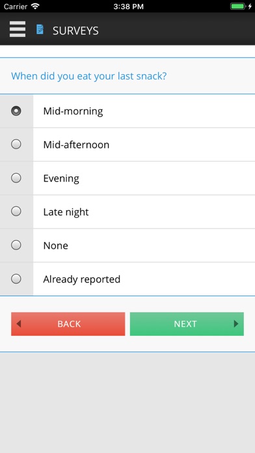Tap the SURVEYS header title
The image size is (255, 453).
[75, 31]
